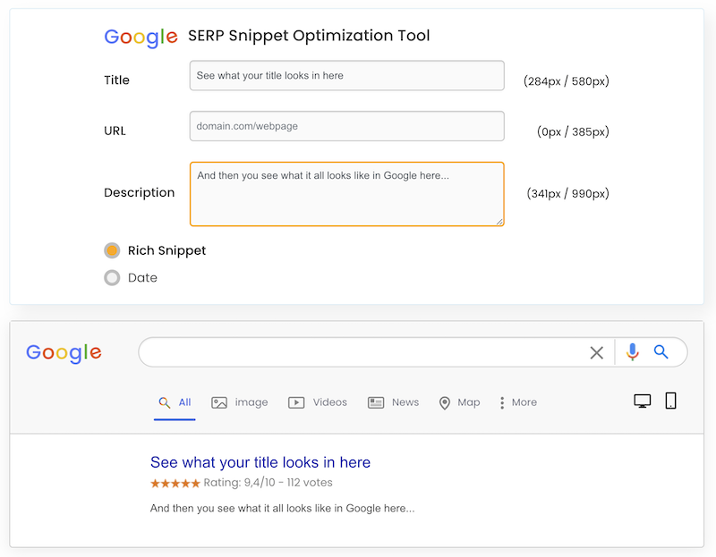The width and height of the screenshot is (716, 557).
Task: Click the Google logo above the search bar
Action: click(x=63, y=352)
